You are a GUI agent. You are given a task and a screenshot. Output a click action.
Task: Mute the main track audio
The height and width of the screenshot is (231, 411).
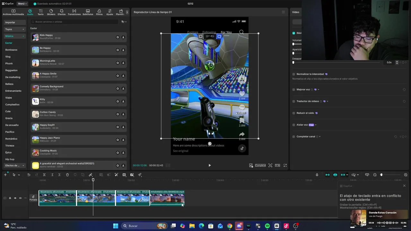point(20,198)
